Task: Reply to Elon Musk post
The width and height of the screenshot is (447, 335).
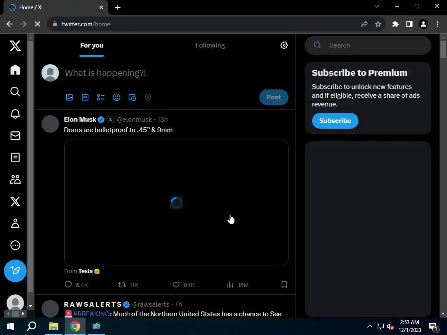Action: tap(76, 284)
